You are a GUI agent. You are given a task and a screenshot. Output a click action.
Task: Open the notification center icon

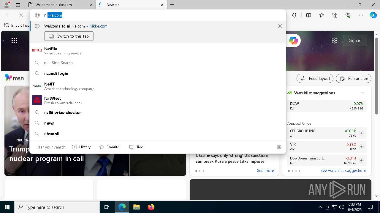pyautogui.click(x=370, y=207)
